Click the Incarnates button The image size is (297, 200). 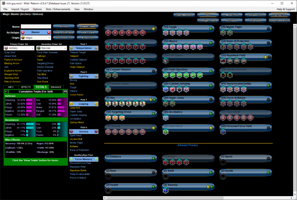255,21
